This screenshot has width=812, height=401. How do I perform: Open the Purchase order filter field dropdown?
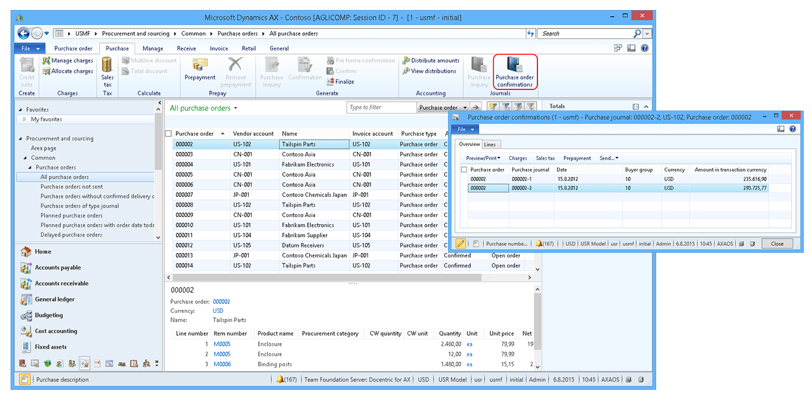point(465,108)
